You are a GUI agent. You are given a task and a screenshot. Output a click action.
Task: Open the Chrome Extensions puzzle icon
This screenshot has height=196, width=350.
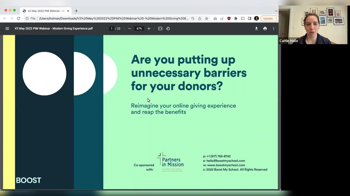click(236, 18)
